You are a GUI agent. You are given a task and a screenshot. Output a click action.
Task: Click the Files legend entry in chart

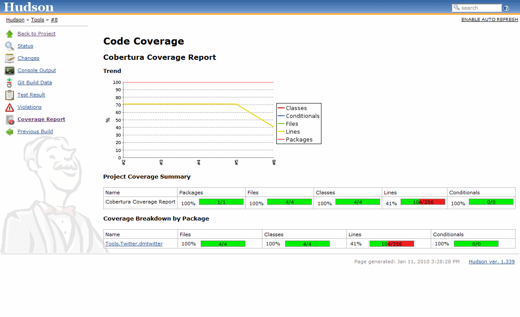tap(288, 124)
